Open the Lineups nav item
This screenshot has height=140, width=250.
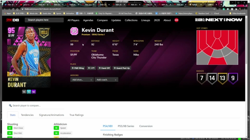click(x=145, y=20)
